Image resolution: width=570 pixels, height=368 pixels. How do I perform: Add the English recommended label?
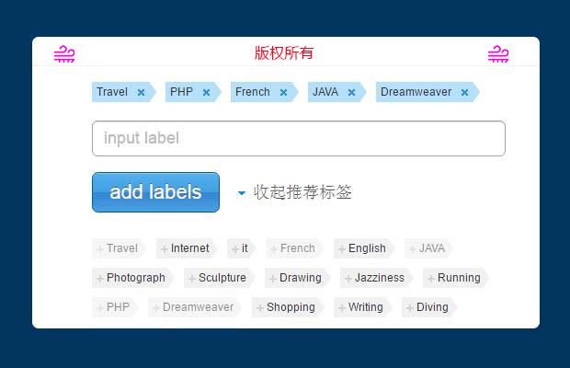tap(366, 248)
